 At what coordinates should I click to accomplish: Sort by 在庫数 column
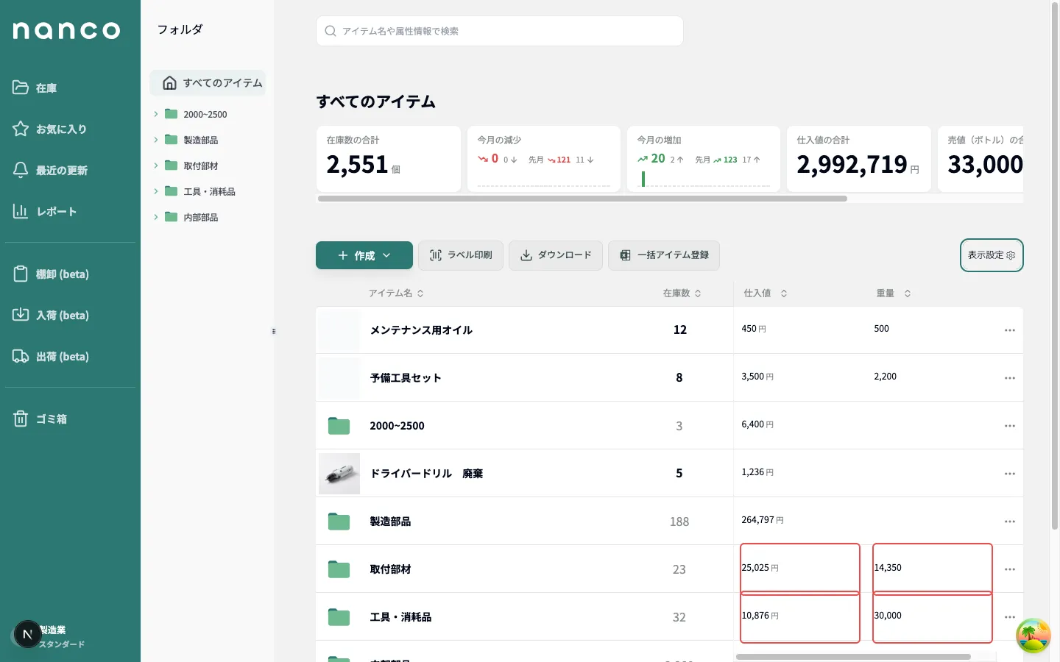click(682, 293)
